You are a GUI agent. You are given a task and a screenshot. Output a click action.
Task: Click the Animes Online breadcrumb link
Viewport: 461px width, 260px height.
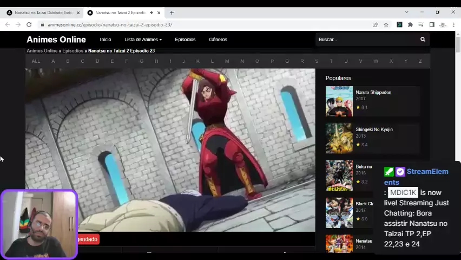[42, 51]
